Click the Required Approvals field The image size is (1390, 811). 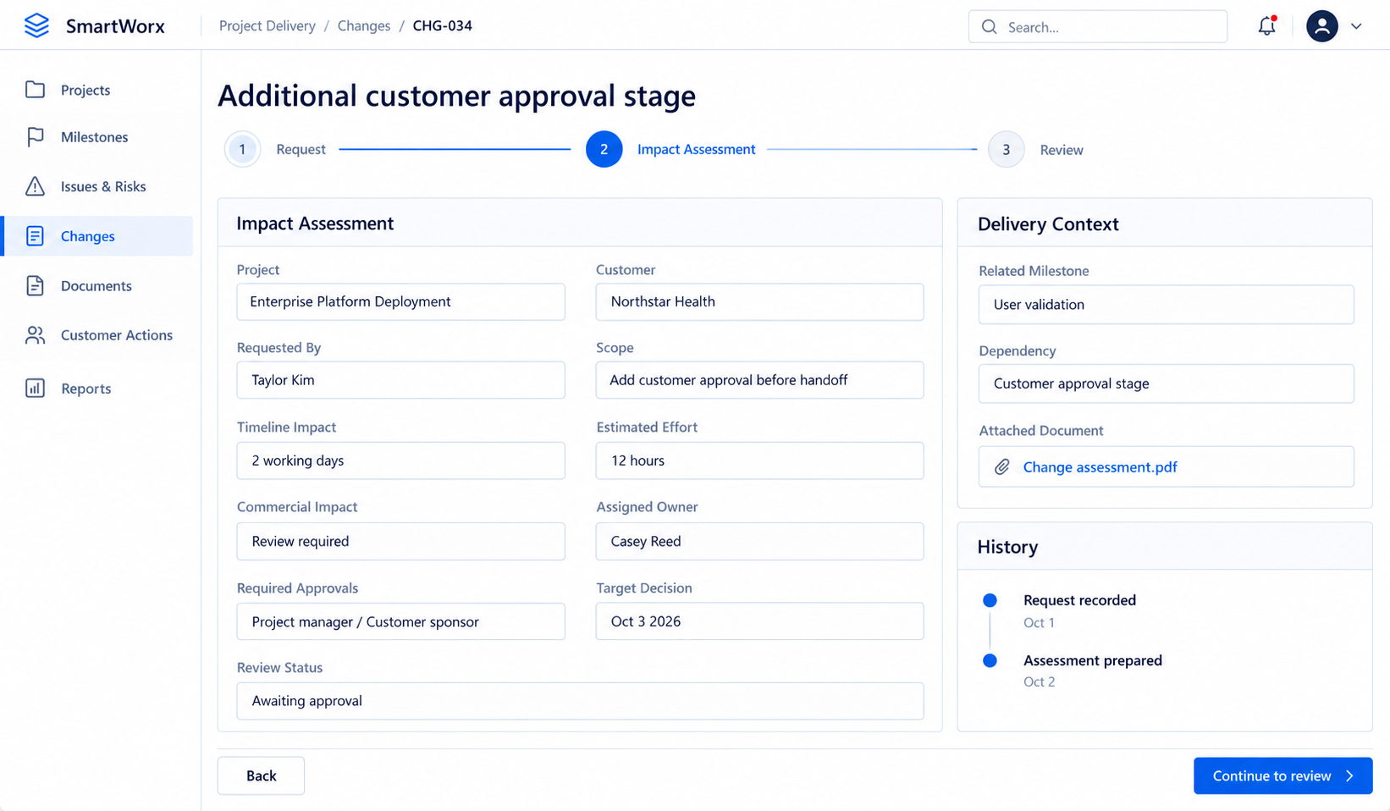401,621
